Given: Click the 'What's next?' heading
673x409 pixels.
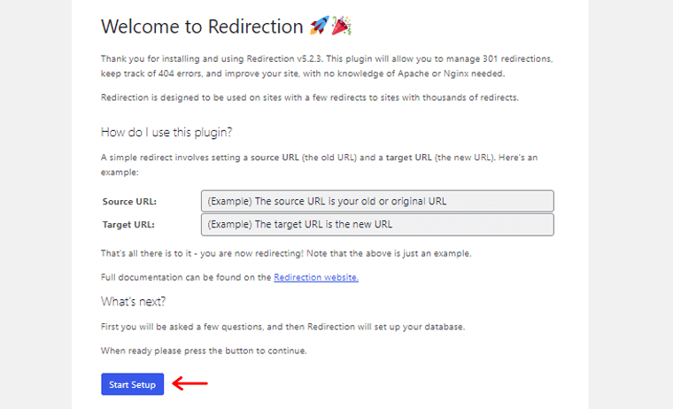Looking at the screenshot, I should pos(133,301).
